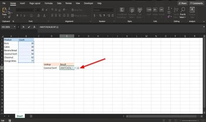Click the font color A swatch

tap(44, 16)
